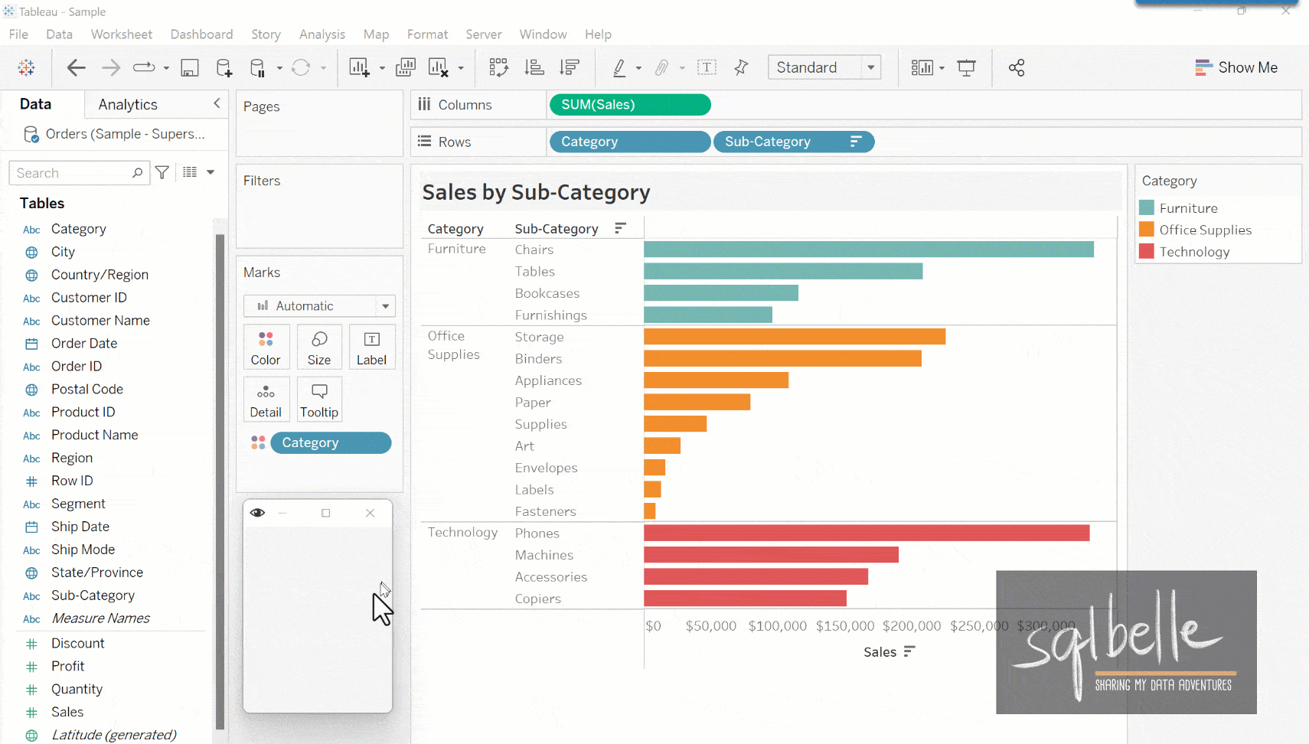Click the Data pane vertical scrollbar
Viewport: 1309px width, 744px height.
(220, 482)
